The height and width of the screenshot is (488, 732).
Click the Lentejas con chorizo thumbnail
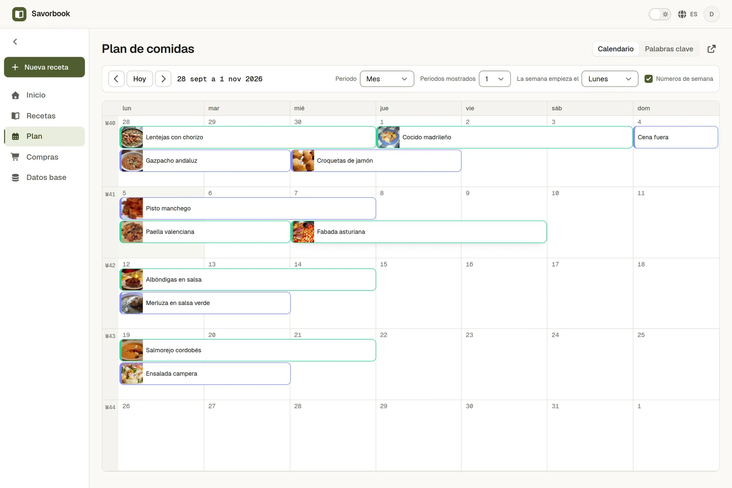pyautogui.click(x=132, y=137)
